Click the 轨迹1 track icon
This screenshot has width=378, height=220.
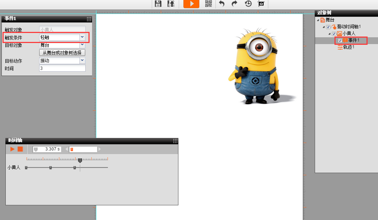click(340, 47)
